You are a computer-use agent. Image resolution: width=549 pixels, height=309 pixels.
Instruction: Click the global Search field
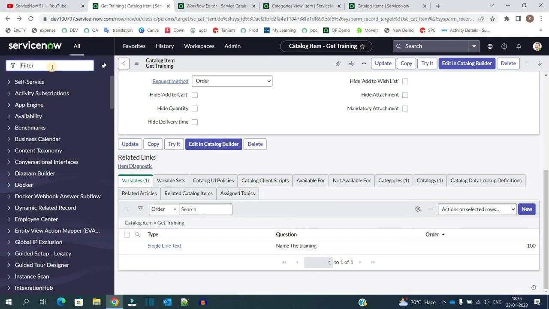[431, 46]
